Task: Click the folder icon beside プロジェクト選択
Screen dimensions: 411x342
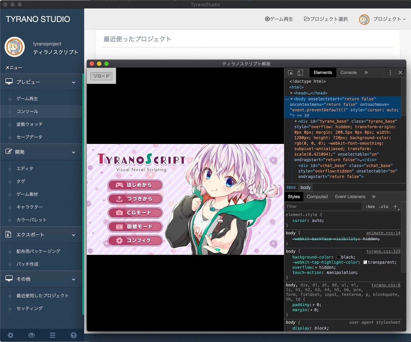Action: pos(307,19)
